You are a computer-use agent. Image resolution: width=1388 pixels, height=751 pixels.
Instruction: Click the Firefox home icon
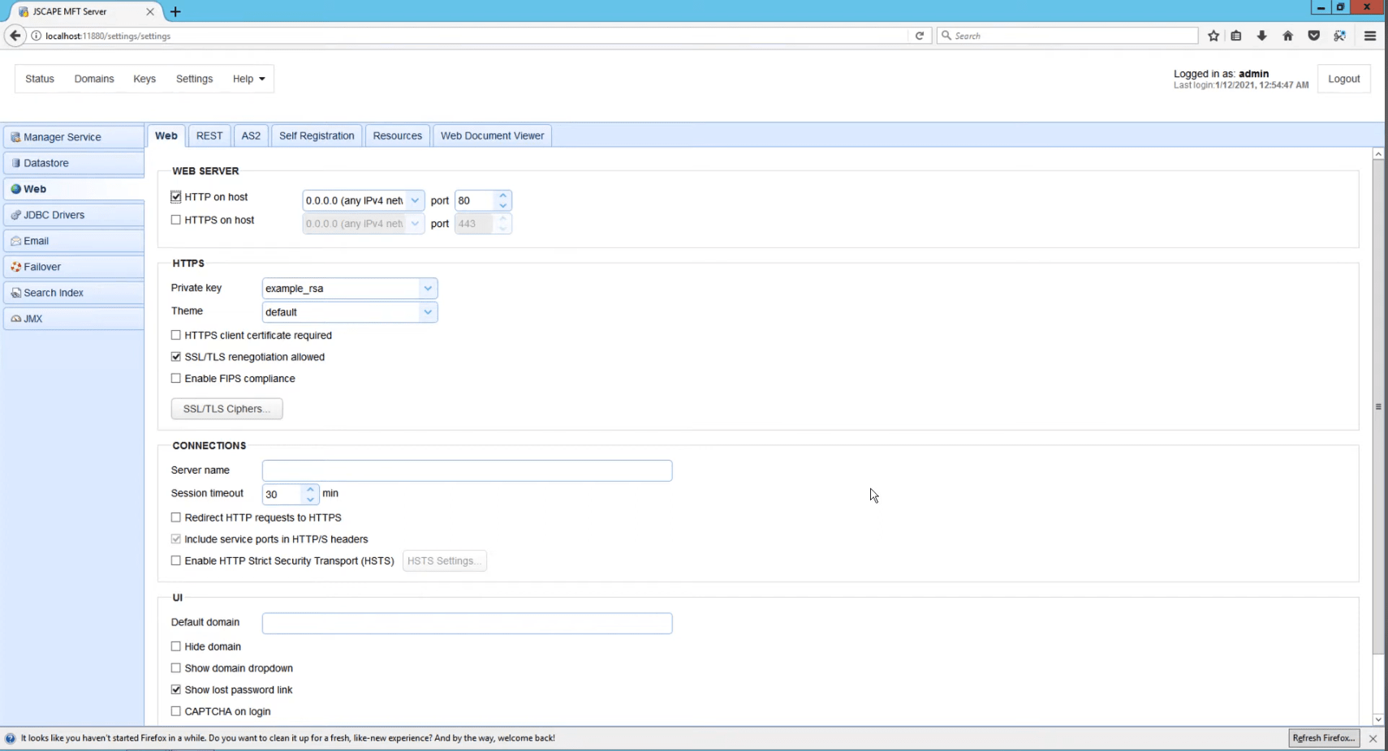(x=1287, y=36)
